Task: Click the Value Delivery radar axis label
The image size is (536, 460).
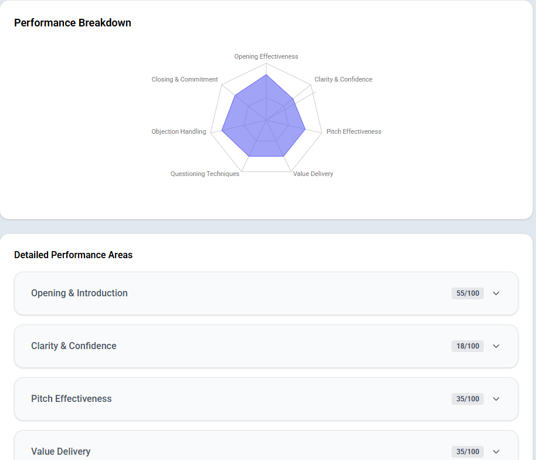Action: tap(313, 174)
